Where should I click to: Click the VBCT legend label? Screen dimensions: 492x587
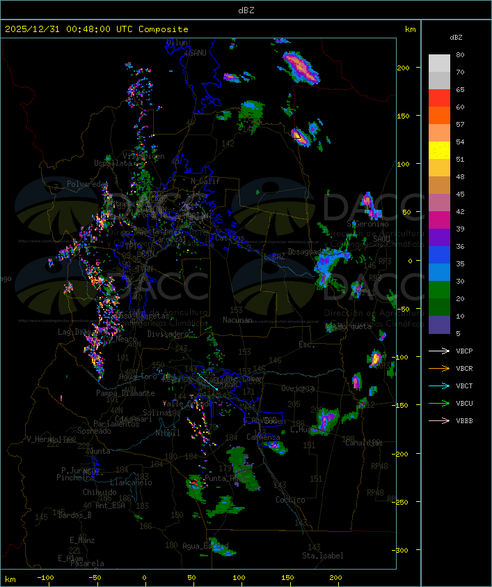coord(464,386)
